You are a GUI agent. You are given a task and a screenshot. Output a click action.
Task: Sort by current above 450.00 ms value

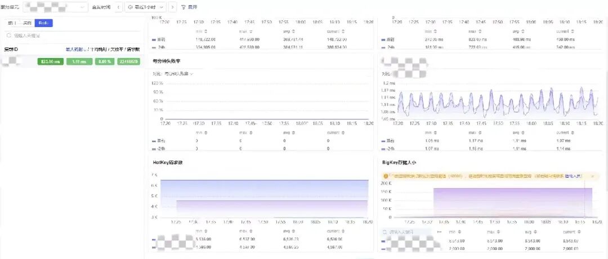573,32
